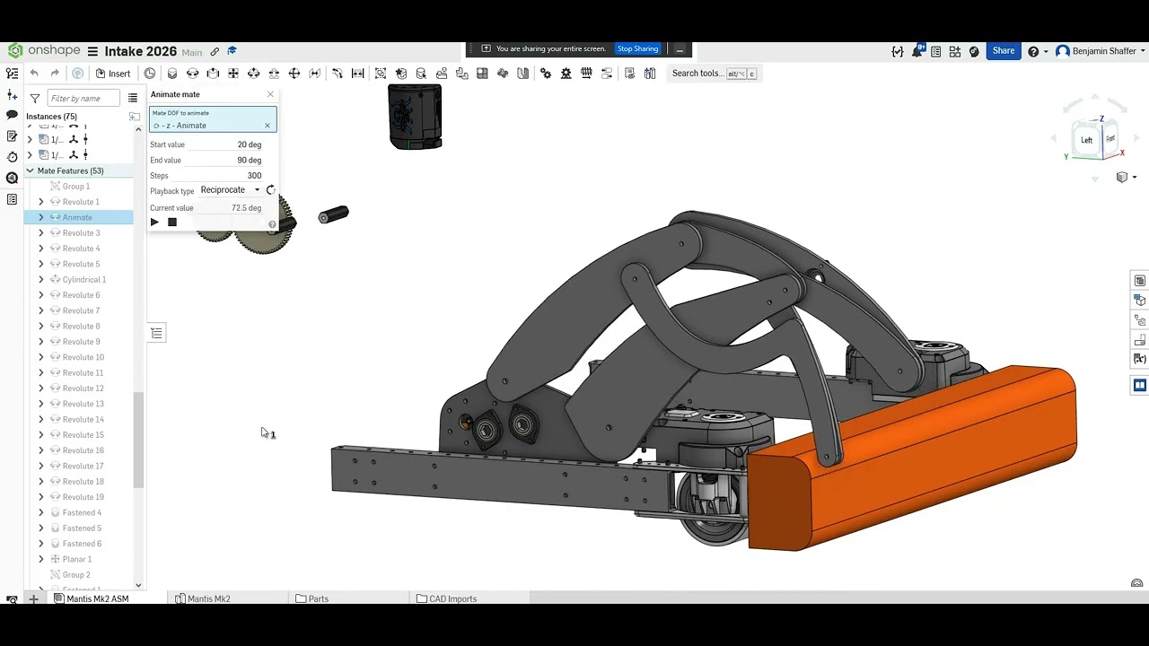The width and height of the screenshot is (1149, 646).
Task: Click the reset loop icon beside Reciprocate
Action: [271, 190]
